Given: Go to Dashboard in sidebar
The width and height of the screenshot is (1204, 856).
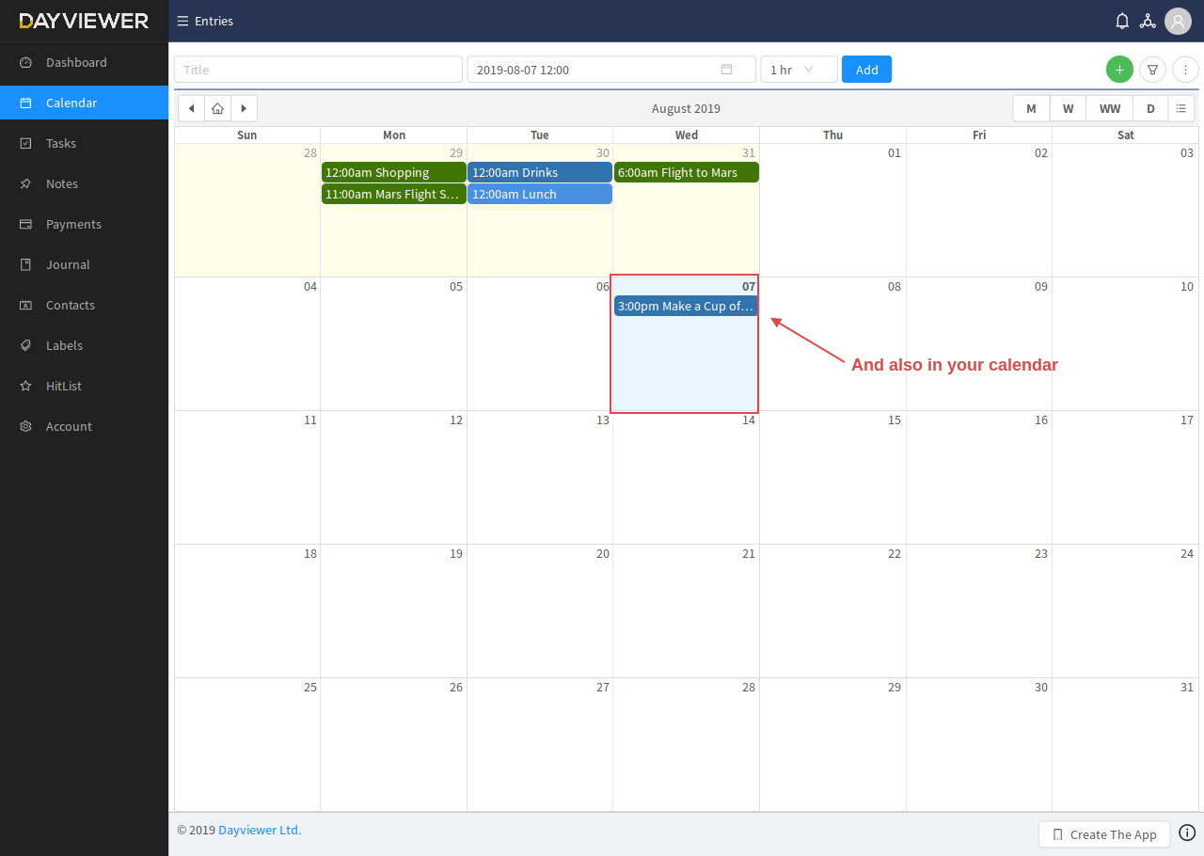Looking at the screenshot, I should 85,62.
